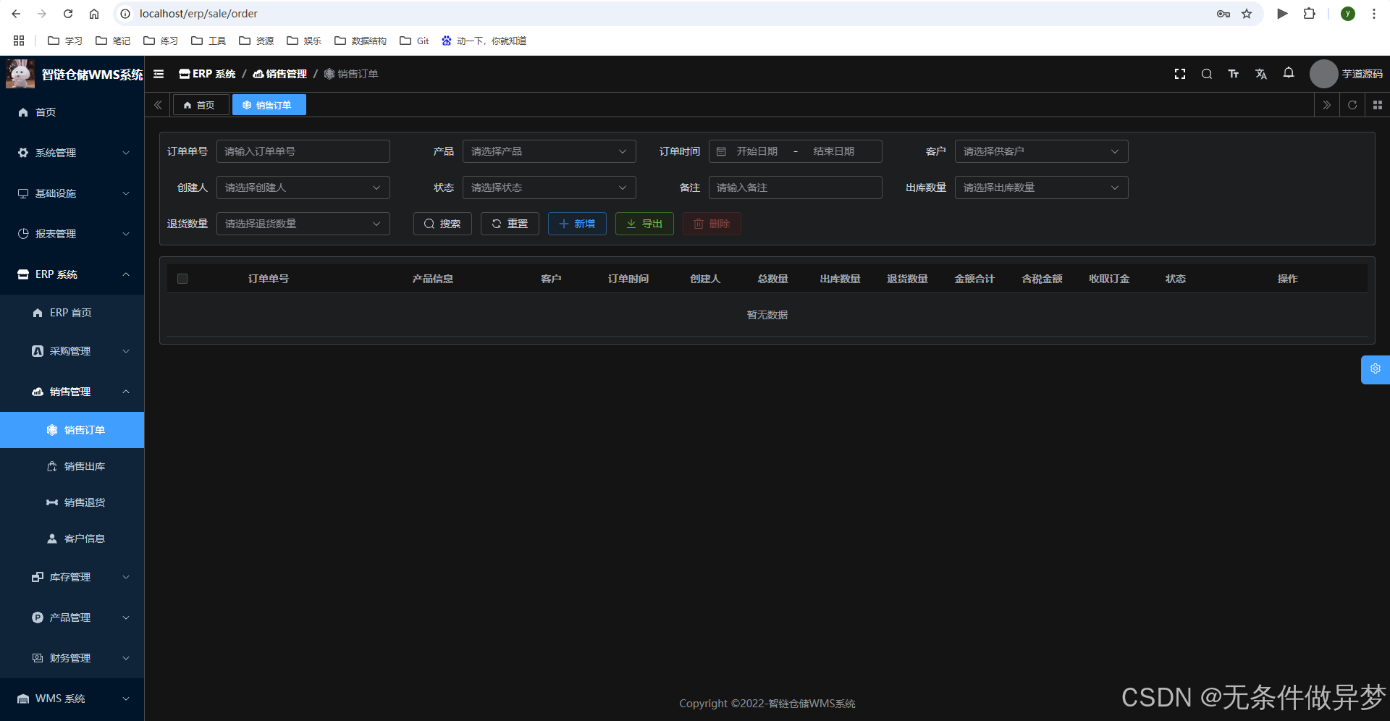Expand 库存管理 submenu

72,577
